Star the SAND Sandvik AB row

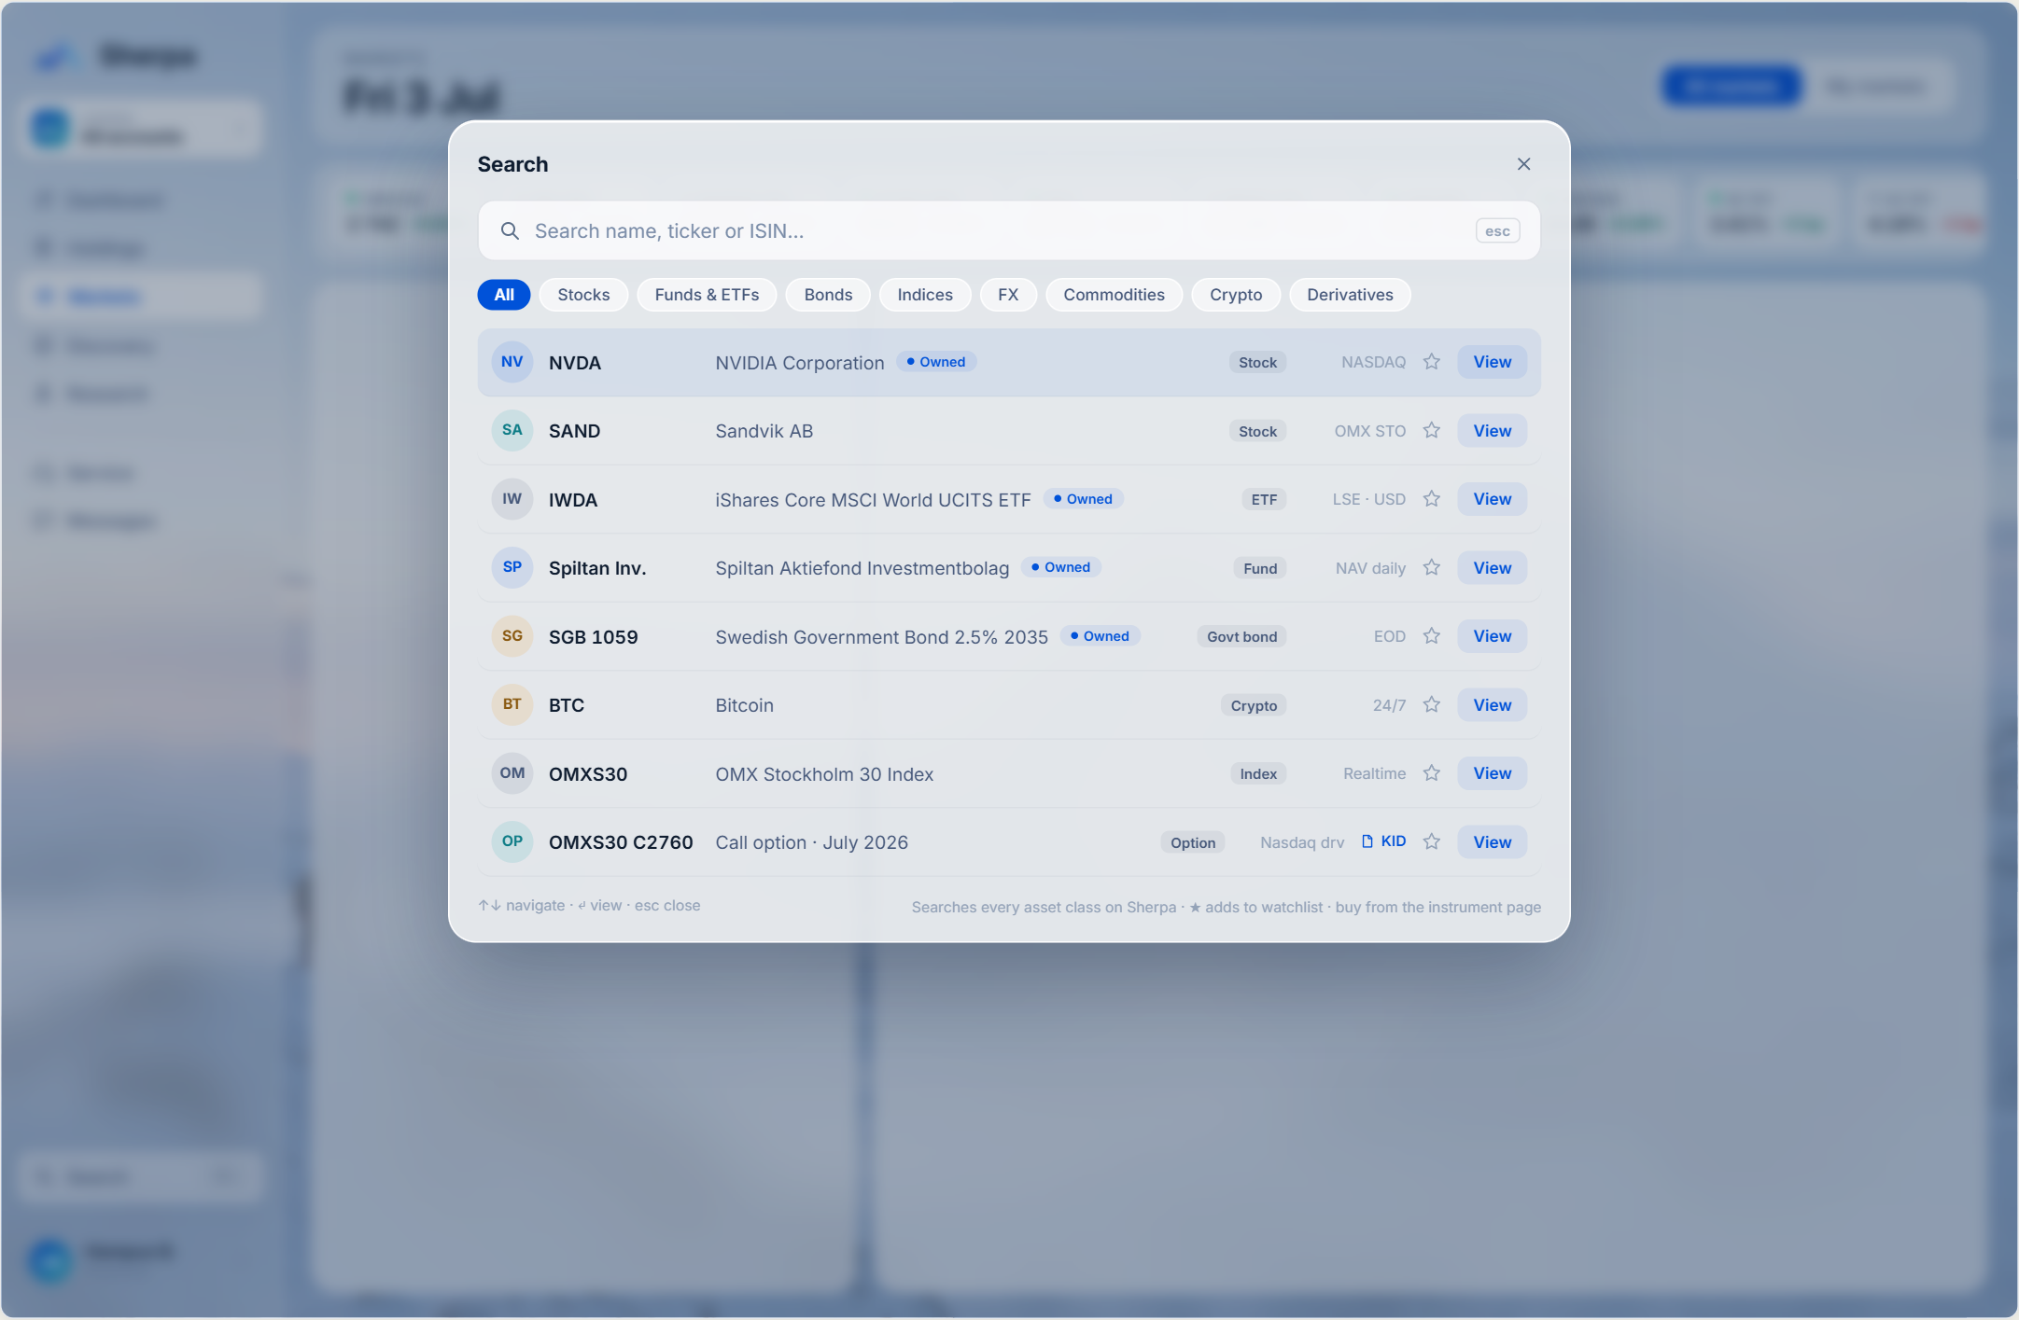(x=1431, y=430)
